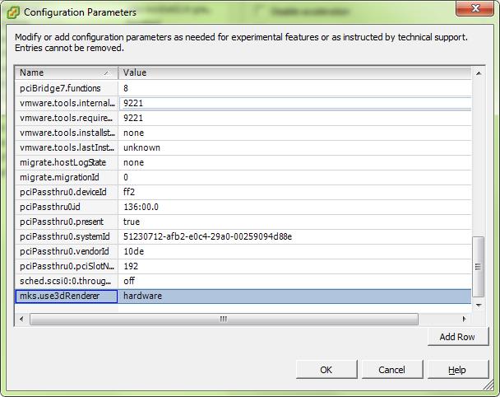Select the pciPassthru0.vendorId name cell

pyautogui.click(x=67, y=251)
